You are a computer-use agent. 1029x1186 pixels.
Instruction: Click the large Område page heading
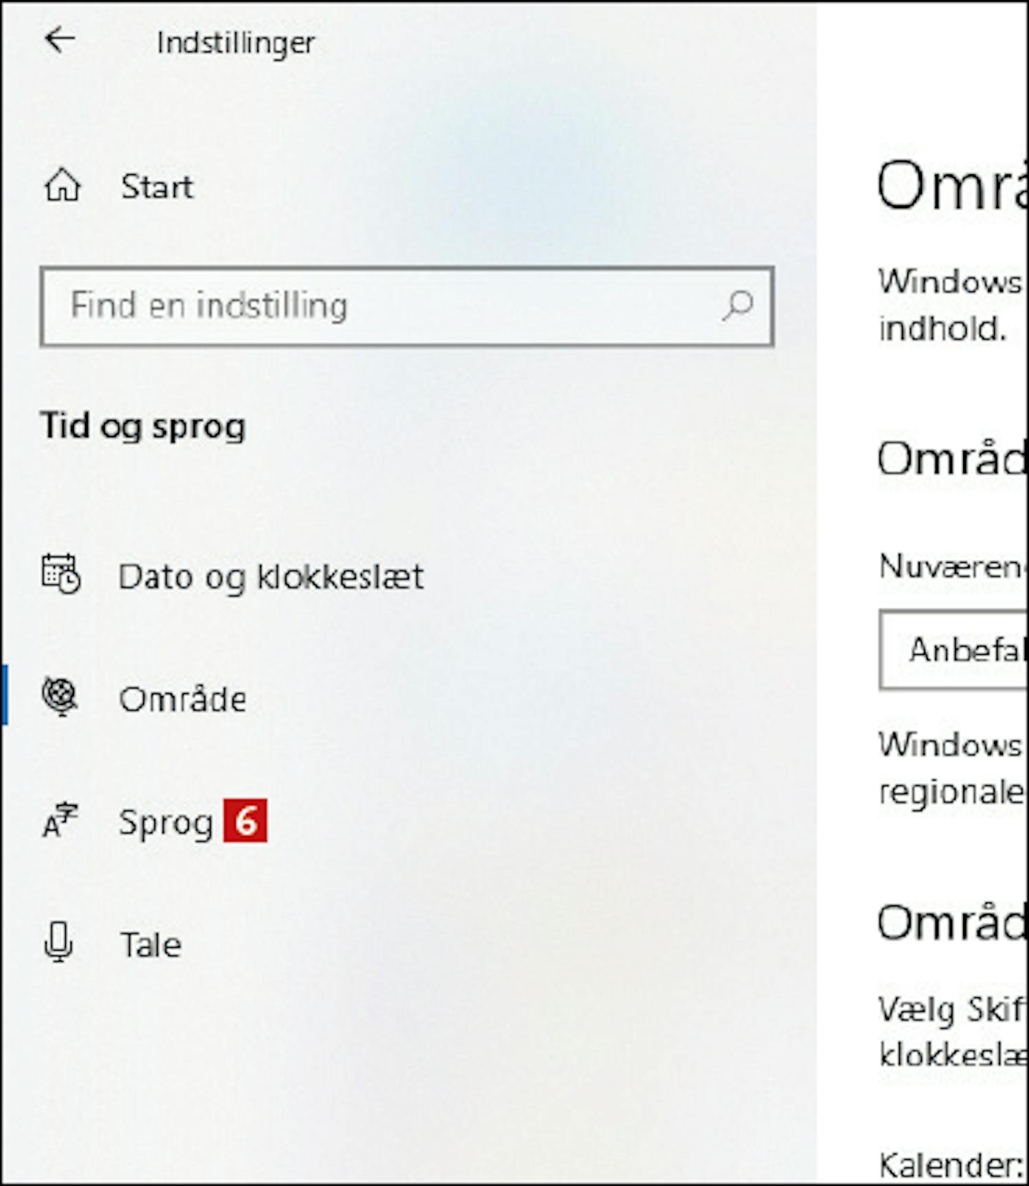[x=952, y=185]
